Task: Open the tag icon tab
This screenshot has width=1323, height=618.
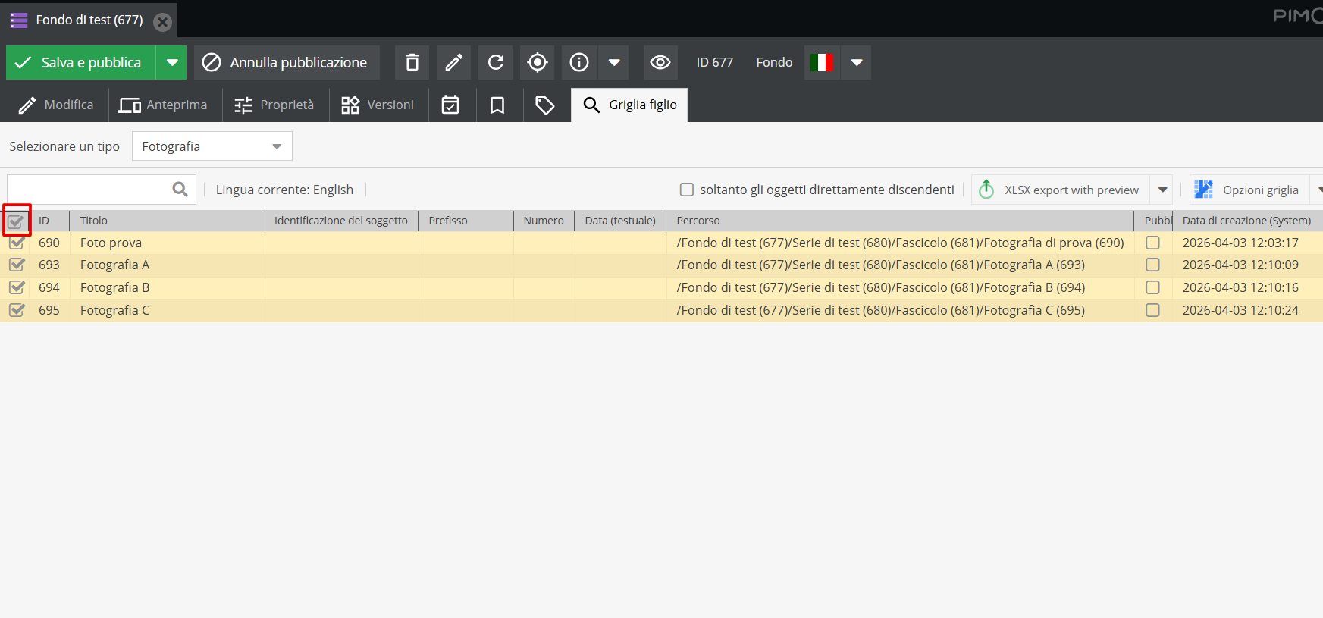Action: (544, 105)
